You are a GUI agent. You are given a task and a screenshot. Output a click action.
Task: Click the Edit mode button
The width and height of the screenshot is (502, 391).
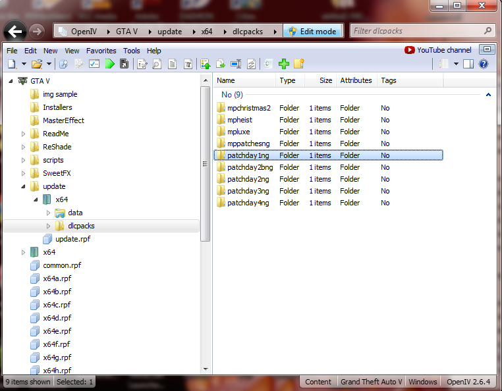point(312,31)
